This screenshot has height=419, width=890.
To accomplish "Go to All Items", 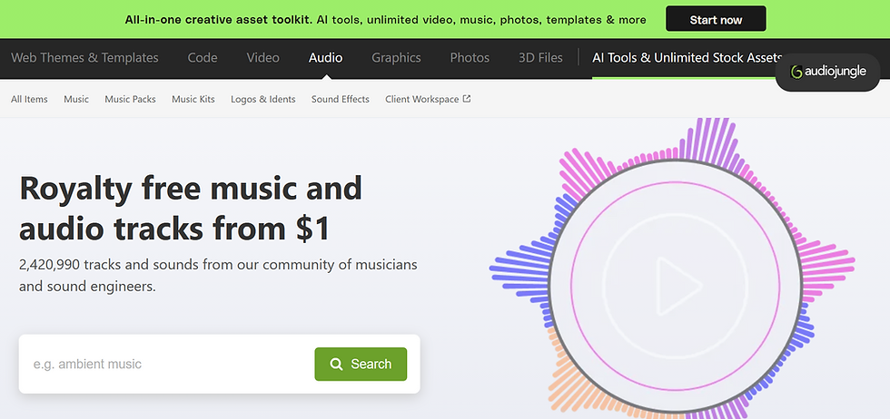I will pyautogui.click(x=29, y=99).
